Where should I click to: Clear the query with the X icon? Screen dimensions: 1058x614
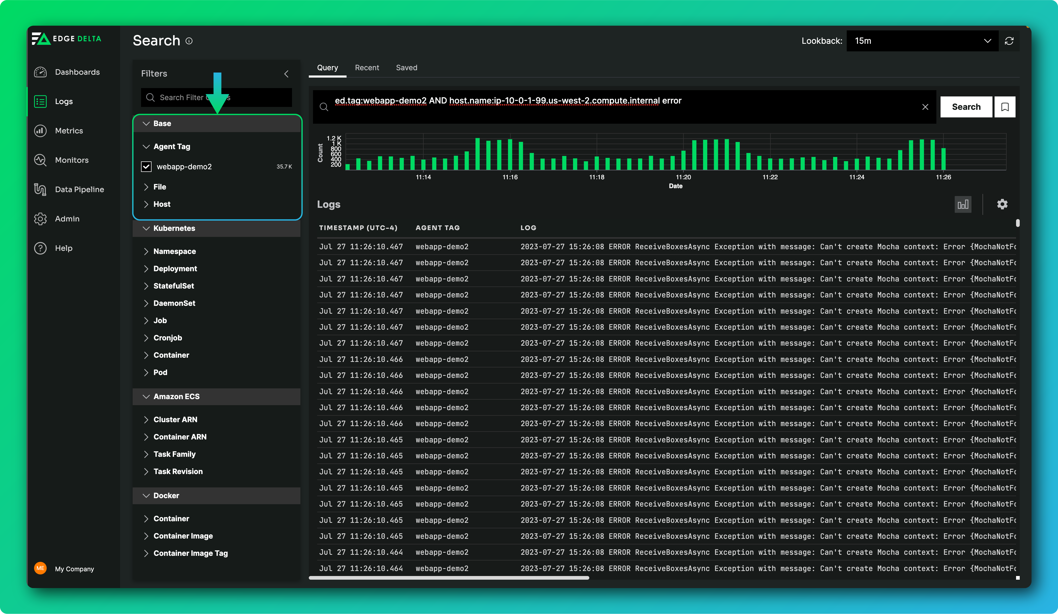[x=925, y=107]
